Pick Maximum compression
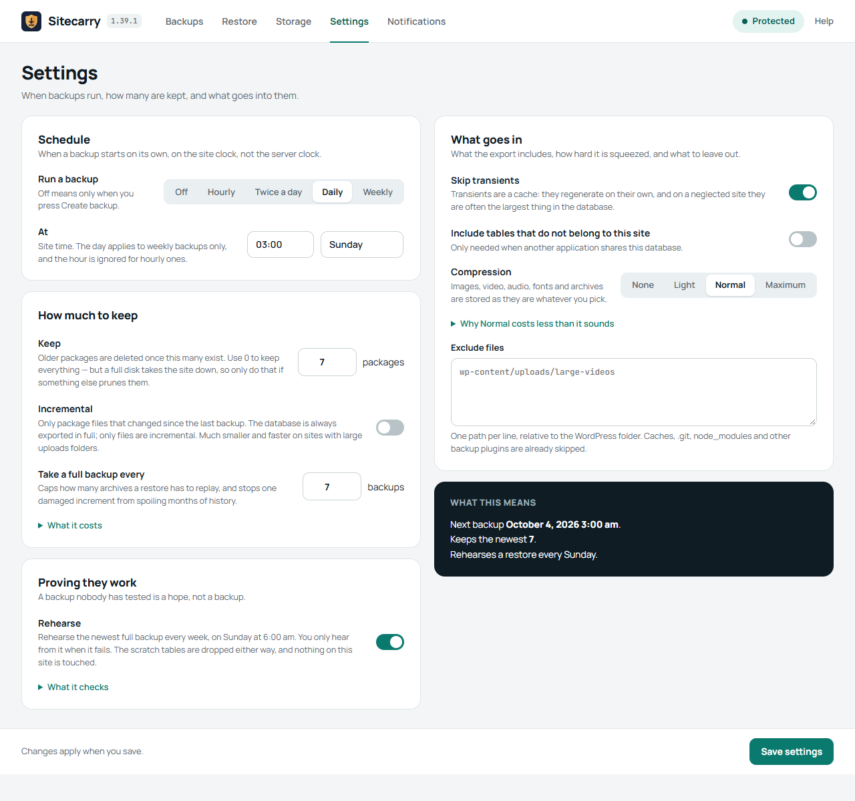855x801 pixels. (786, 285)
